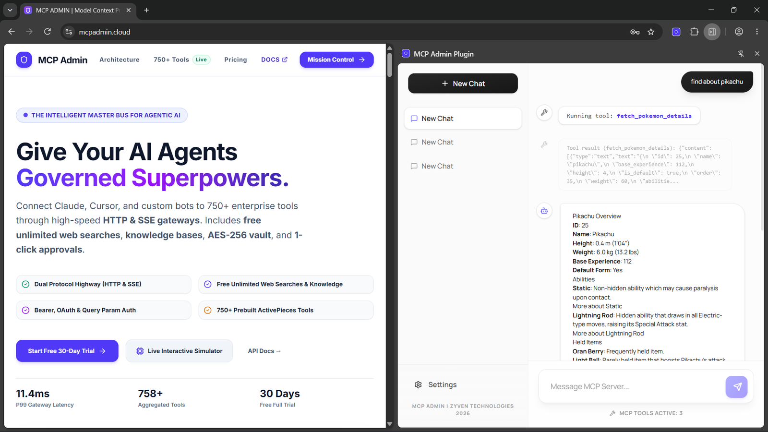Click the wrench icon beside Tool result
This screenshot has width=768, height=432.
pos(544,144)
